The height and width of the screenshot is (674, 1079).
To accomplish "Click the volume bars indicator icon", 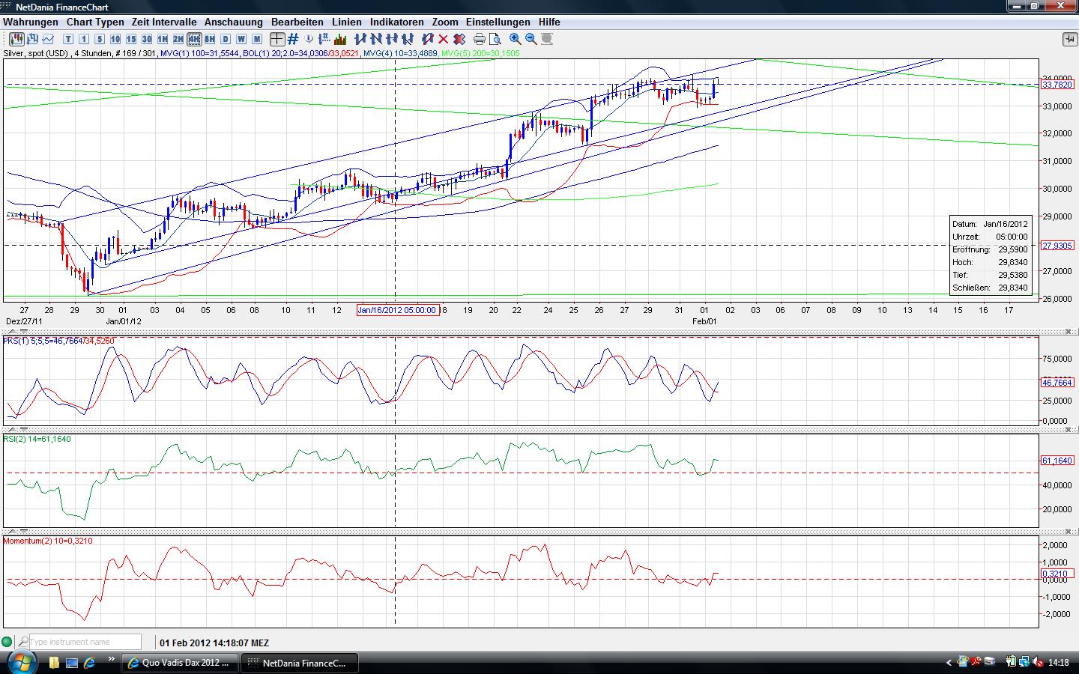I will point(340,39).
